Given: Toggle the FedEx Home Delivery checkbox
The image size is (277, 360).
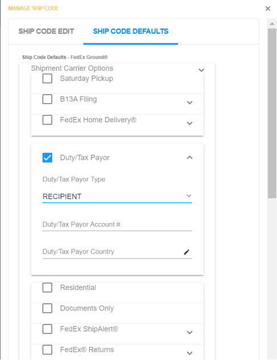Looking at the screenshot, I should tap(47, 120).
